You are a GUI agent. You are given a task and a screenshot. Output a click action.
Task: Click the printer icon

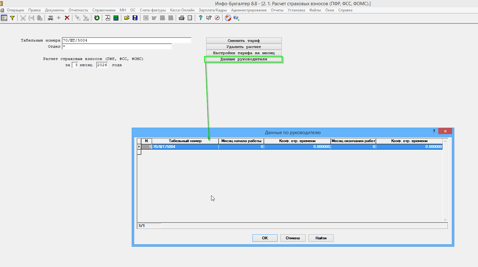[182, 18]
